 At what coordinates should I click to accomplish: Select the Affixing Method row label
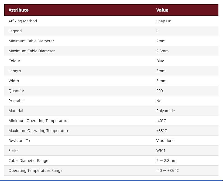click(23, 21)
